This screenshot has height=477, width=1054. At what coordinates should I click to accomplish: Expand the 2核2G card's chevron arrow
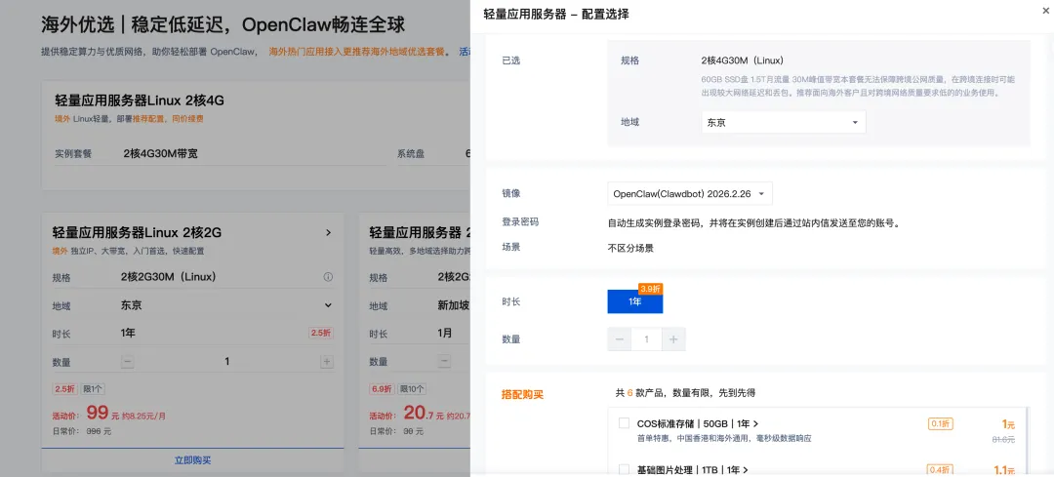click(x=328, y=232)
